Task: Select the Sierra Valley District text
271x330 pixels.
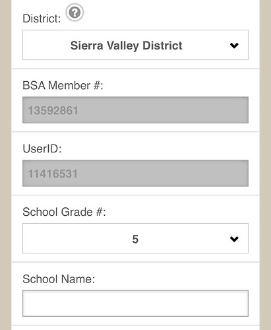Action: 126,46
